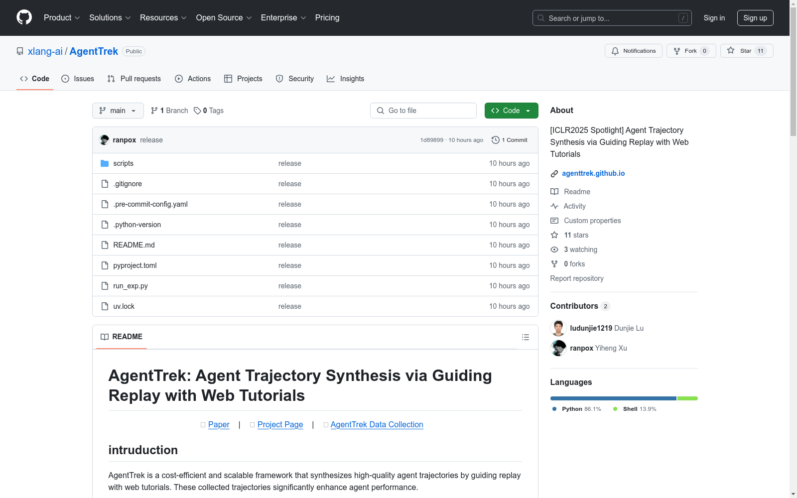
Task: Switch to the Issues tab
Action: click(78, 79)
